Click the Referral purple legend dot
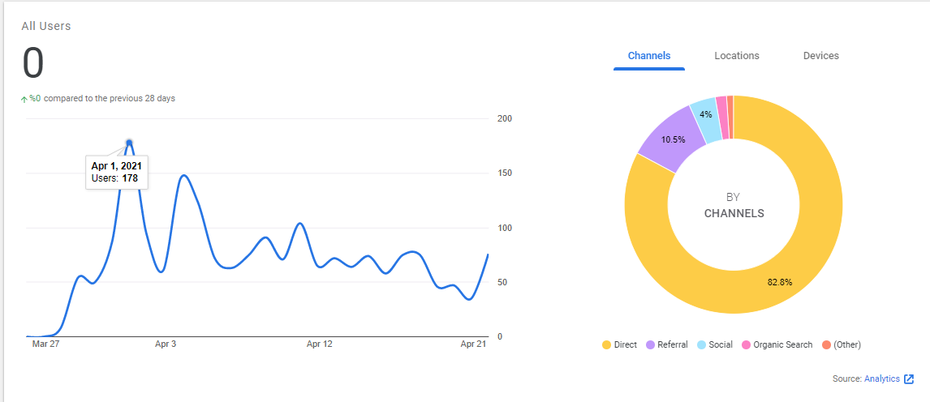The width and height of the screenshot is (930, 402). [x=650, y=344]
